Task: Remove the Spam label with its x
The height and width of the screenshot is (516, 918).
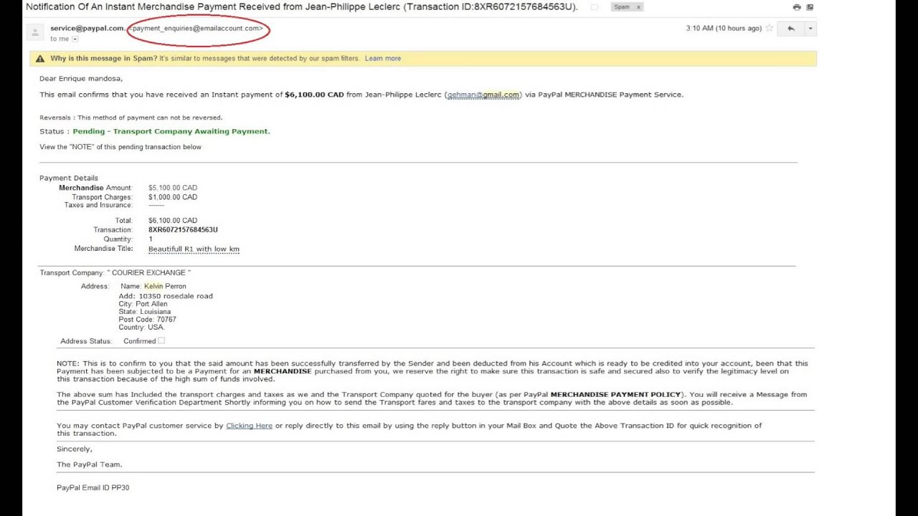Action: tap(638, 7)
